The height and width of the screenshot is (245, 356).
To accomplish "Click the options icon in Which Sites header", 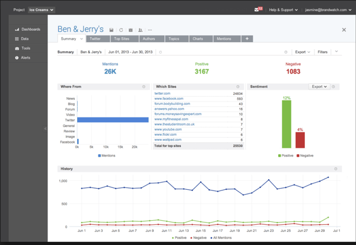I will 238,87.
